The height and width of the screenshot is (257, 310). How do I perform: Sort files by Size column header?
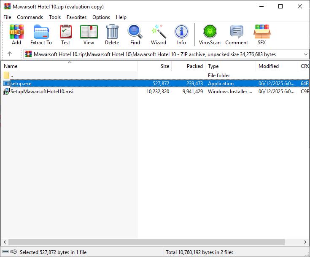[164, 66]
